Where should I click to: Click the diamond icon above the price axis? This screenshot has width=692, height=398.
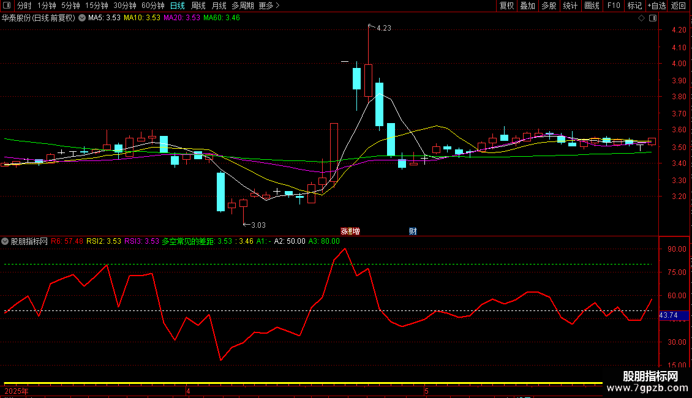click(642, 18)
